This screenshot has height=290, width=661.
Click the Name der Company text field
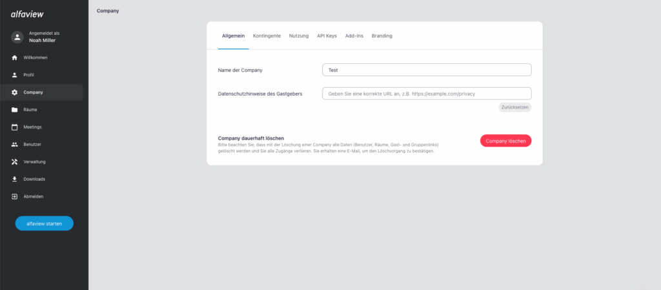coord(427,70)
